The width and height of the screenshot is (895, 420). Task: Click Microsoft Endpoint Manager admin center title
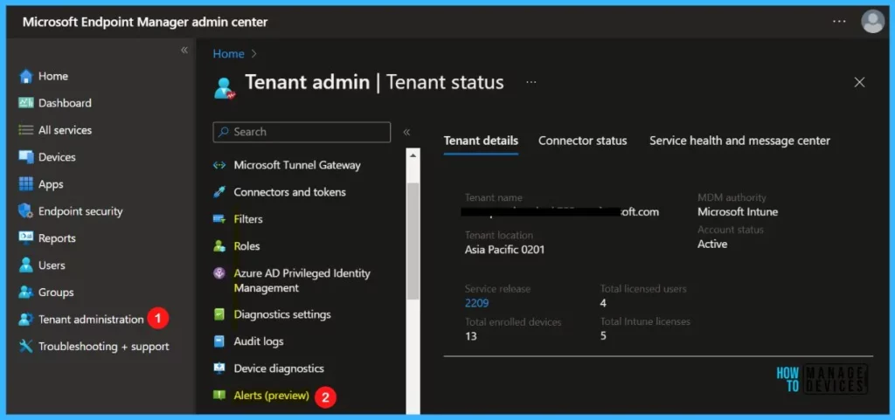coord(145,22)
